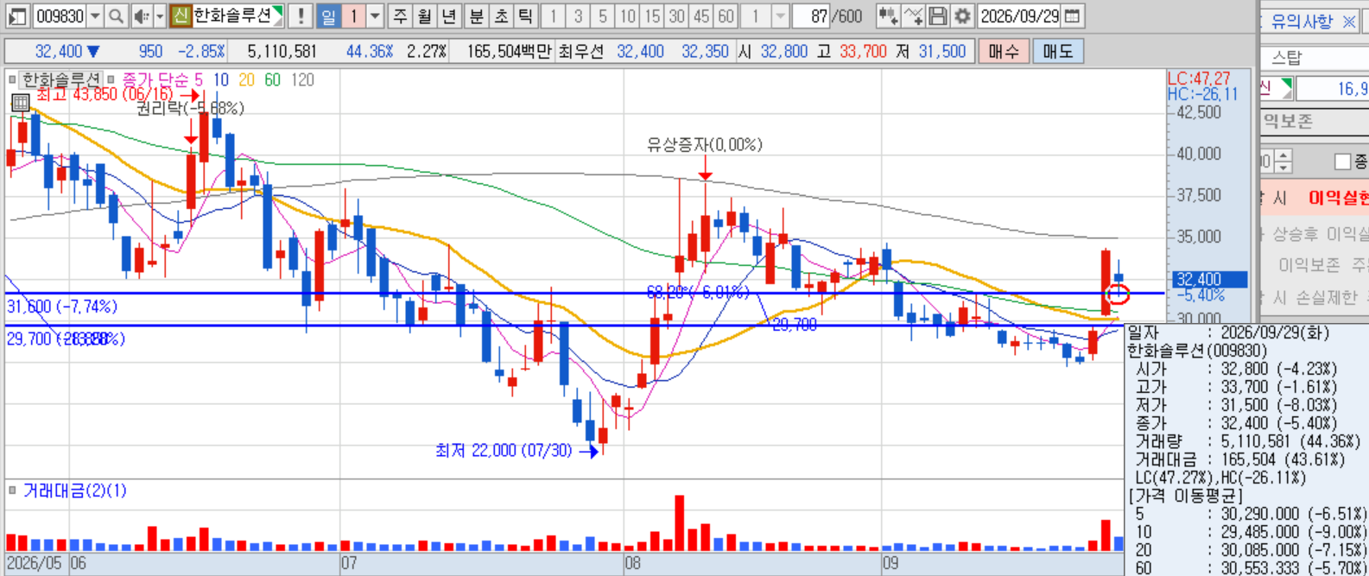
Task: Click the add candlestick chart icon
Action: pos(888,16)
